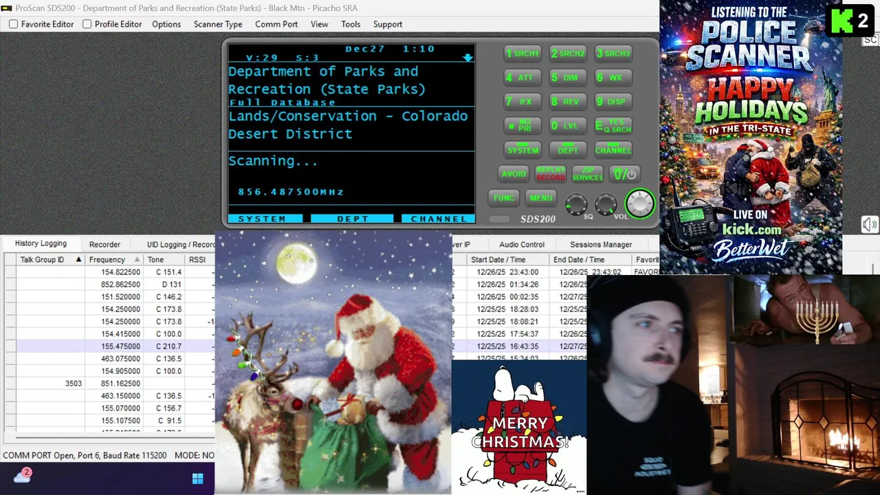Click start time cell 12/26/25 23:43:00

tap(508, 272)
